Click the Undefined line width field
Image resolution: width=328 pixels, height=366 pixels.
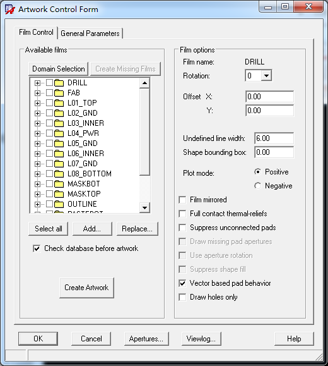tap(274, 138)
